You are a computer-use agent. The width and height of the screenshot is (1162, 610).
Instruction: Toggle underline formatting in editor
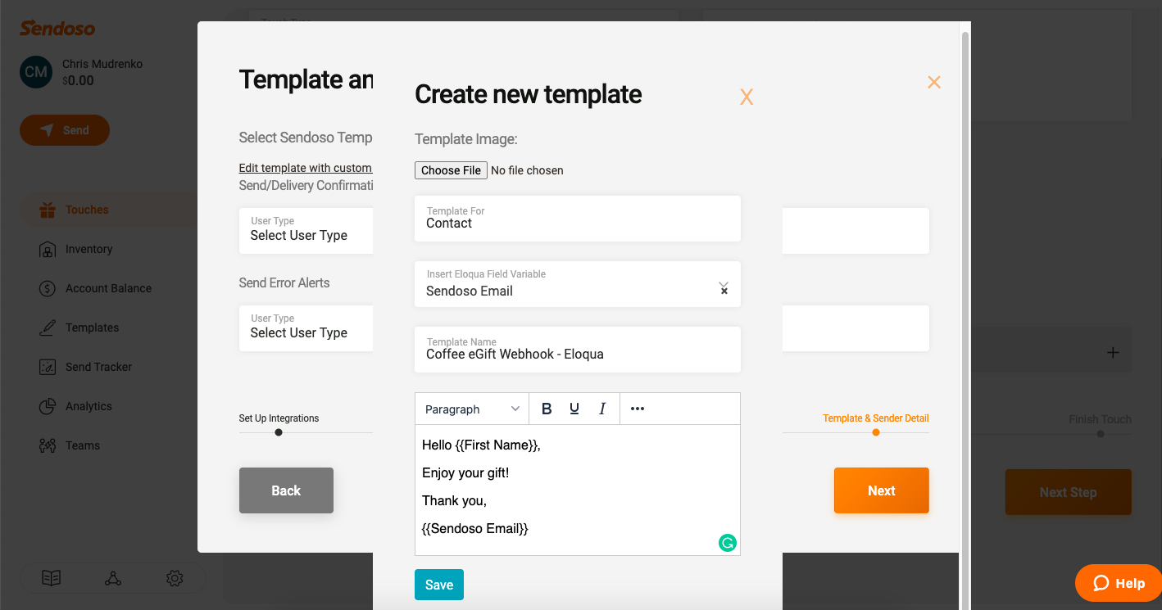point(574,409)
